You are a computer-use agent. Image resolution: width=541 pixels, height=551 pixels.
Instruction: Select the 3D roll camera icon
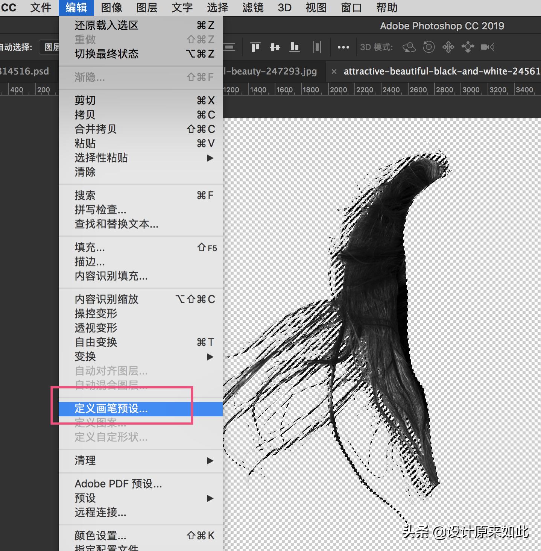tap(429, 47)
